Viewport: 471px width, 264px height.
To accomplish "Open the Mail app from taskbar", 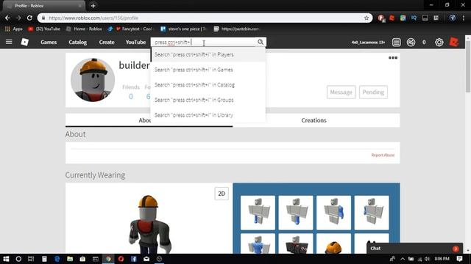I will (146, 259).
